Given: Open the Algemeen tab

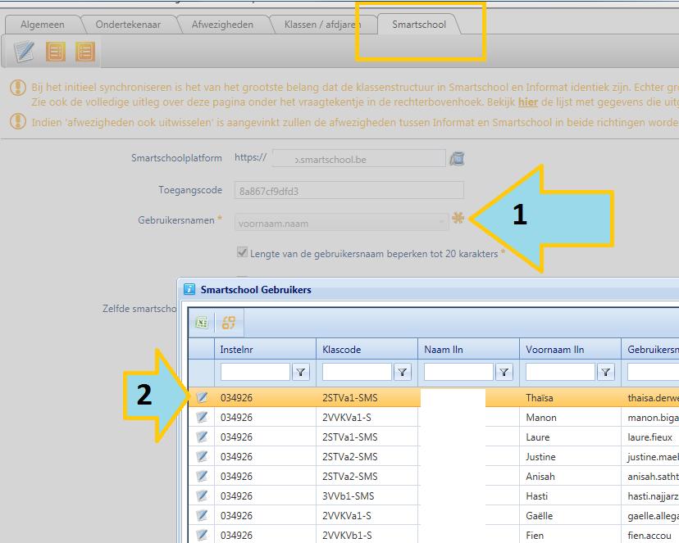Looking at the screenshot, I should [43, 25].
